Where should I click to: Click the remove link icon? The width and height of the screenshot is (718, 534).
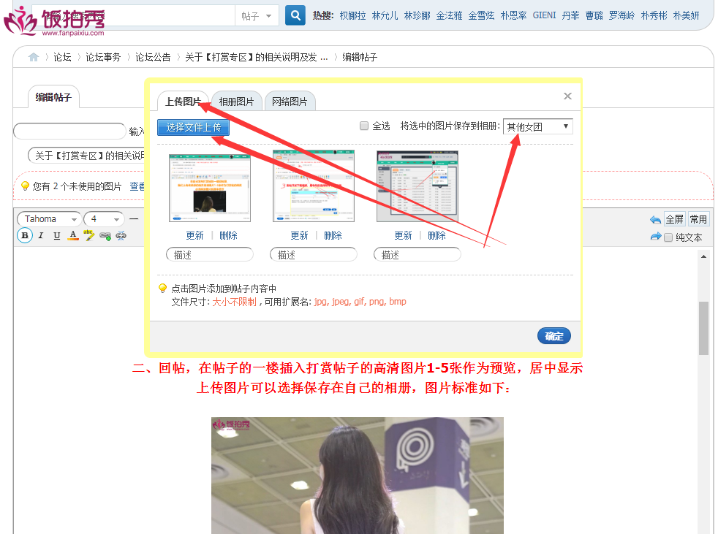pyautogui.click(x=121, y=236)
